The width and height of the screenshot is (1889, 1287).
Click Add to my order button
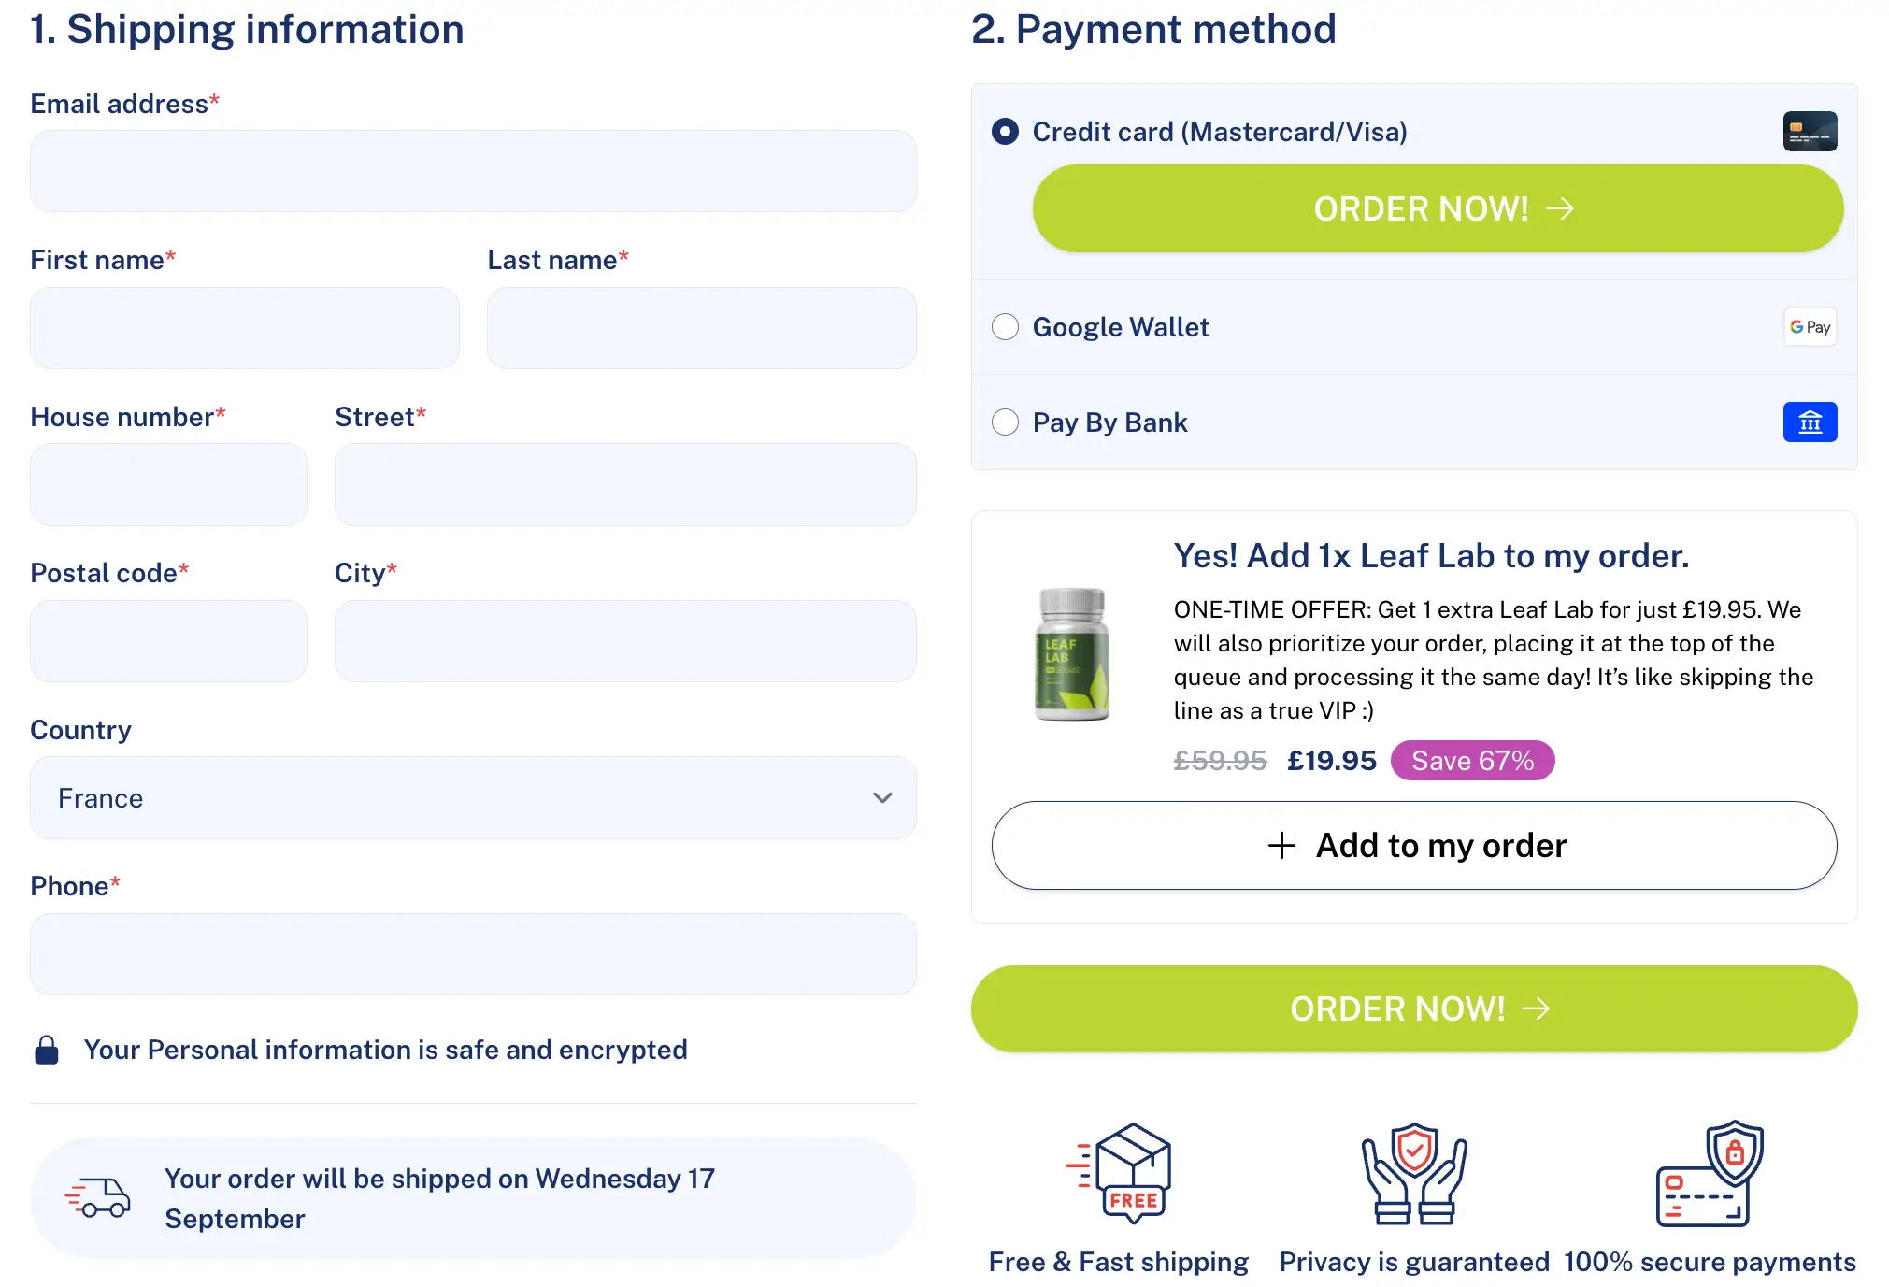click(x=1413, y=845)
